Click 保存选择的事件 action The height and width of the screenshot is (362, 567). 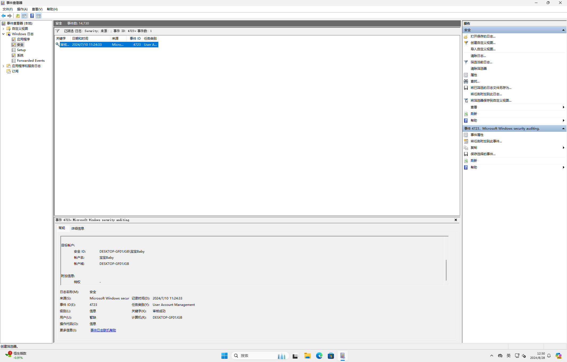point(483,154)
